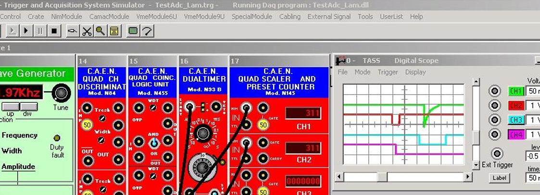This screenshot has height=195, width=540.
Task: Open the Cabling menu
Action: [x=289, y=16]
